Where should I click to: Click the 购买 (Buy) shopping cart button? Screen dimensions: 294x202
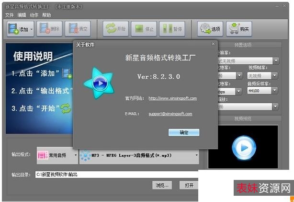239,29
